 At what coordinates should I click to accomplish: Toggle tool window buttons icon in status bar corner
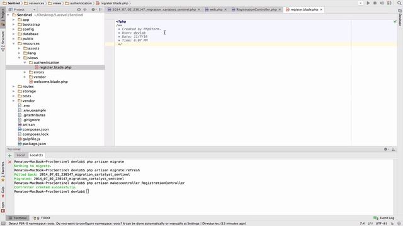click(x=3, y=223)
